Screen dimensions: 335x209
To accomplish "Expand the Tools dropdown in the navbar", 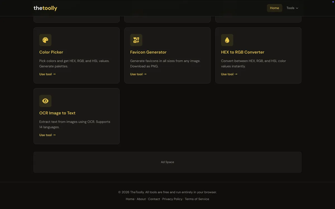I will tap(292, 8).
